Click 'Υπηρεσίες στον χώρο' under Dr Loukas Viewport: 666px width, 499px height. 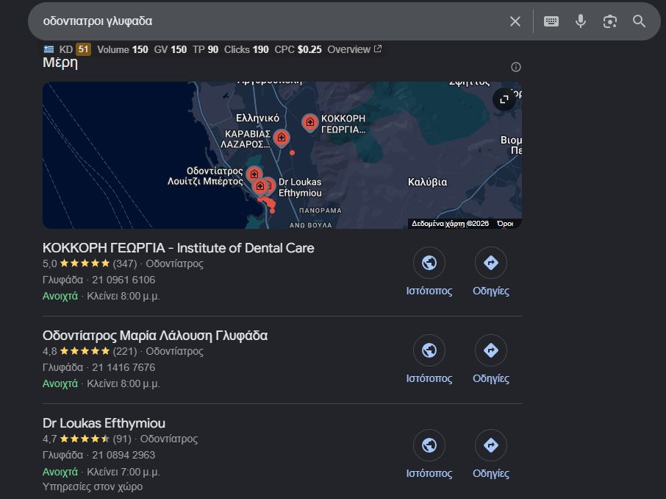coord(93,486)
